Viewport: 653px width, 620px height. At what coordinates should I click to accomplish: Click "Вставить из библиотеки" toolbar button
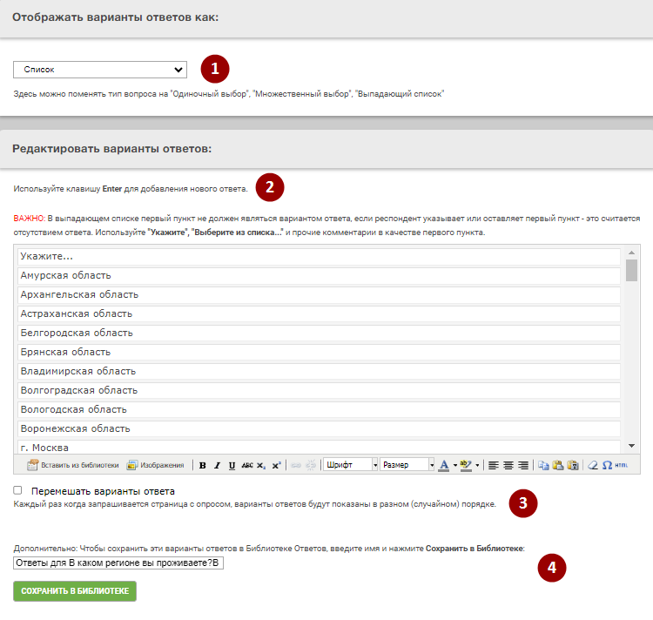click(x=72, y=465)
